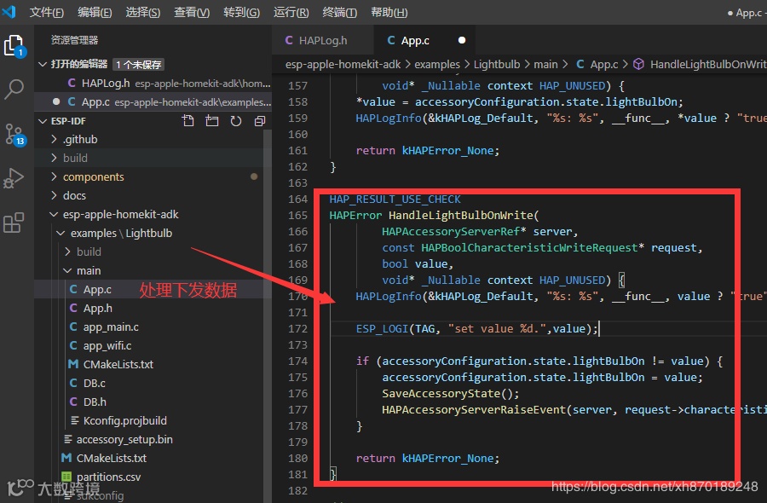
Task: Click the symbol icon before HandleLightBulbOnWrite breadcrumb
Action: [x=638, y=64]
